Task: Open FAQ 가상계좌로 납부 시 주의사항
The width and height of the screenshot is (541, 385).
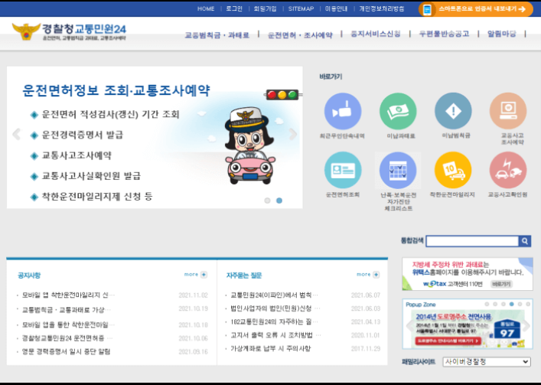Action: tap(271, 349)
